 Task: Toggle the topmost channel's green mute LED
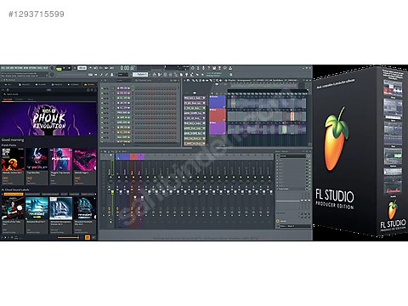click(x=102, y=88)
